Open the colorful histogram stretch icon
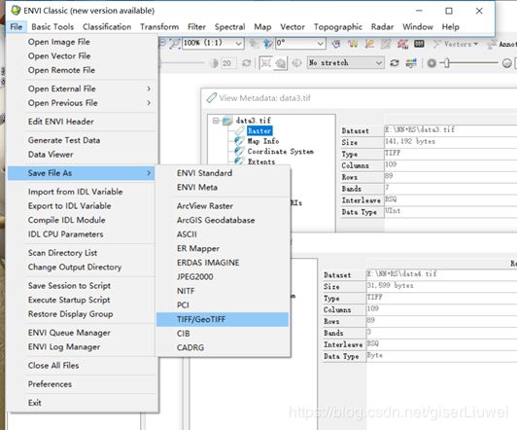This screenshot has height=430, width=517. (x=411, y=62)
